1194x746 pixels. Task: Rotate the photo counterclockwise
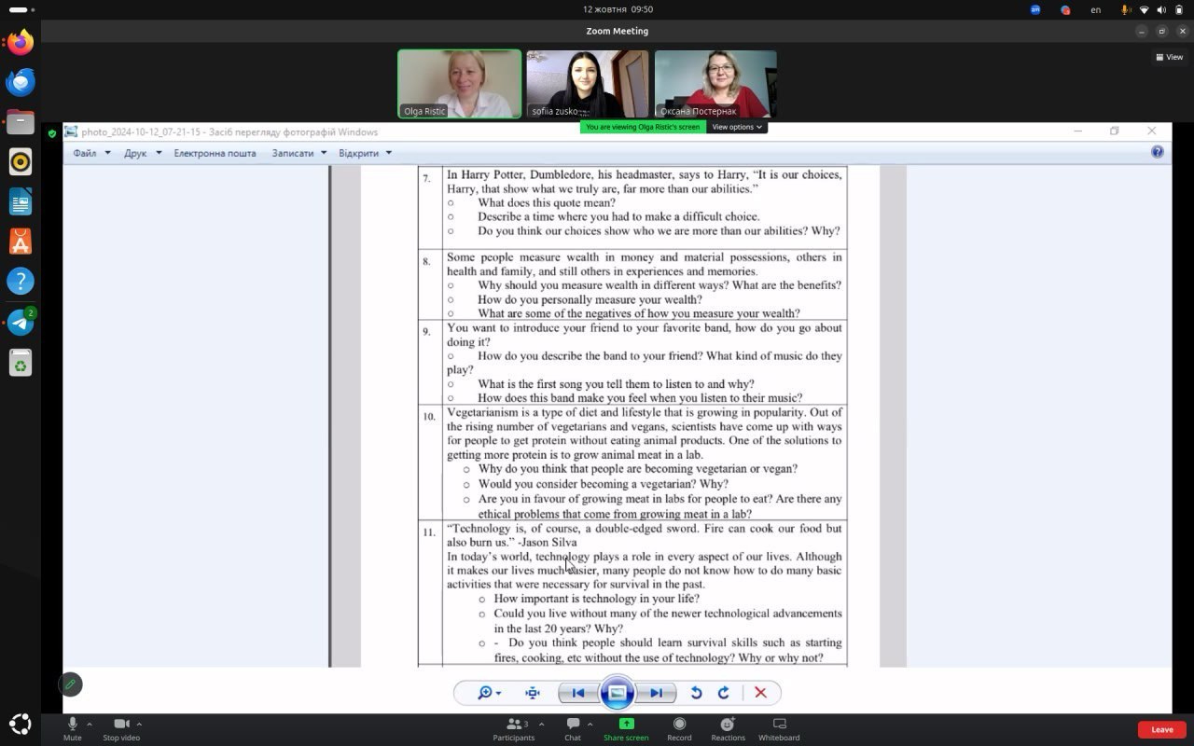pos(696,693)
